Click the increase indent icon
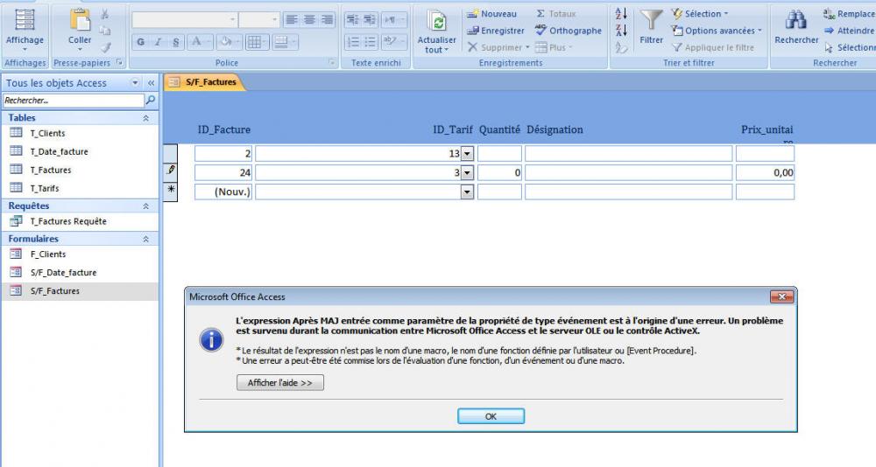Image resolution: width=876 pixels, height=467 pixels. [x=370, y=19]
